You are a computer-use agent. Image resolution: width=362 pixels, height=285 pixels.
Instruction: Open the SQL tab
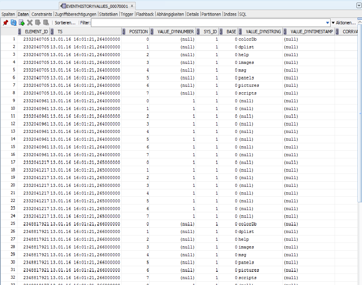(243, 14)
